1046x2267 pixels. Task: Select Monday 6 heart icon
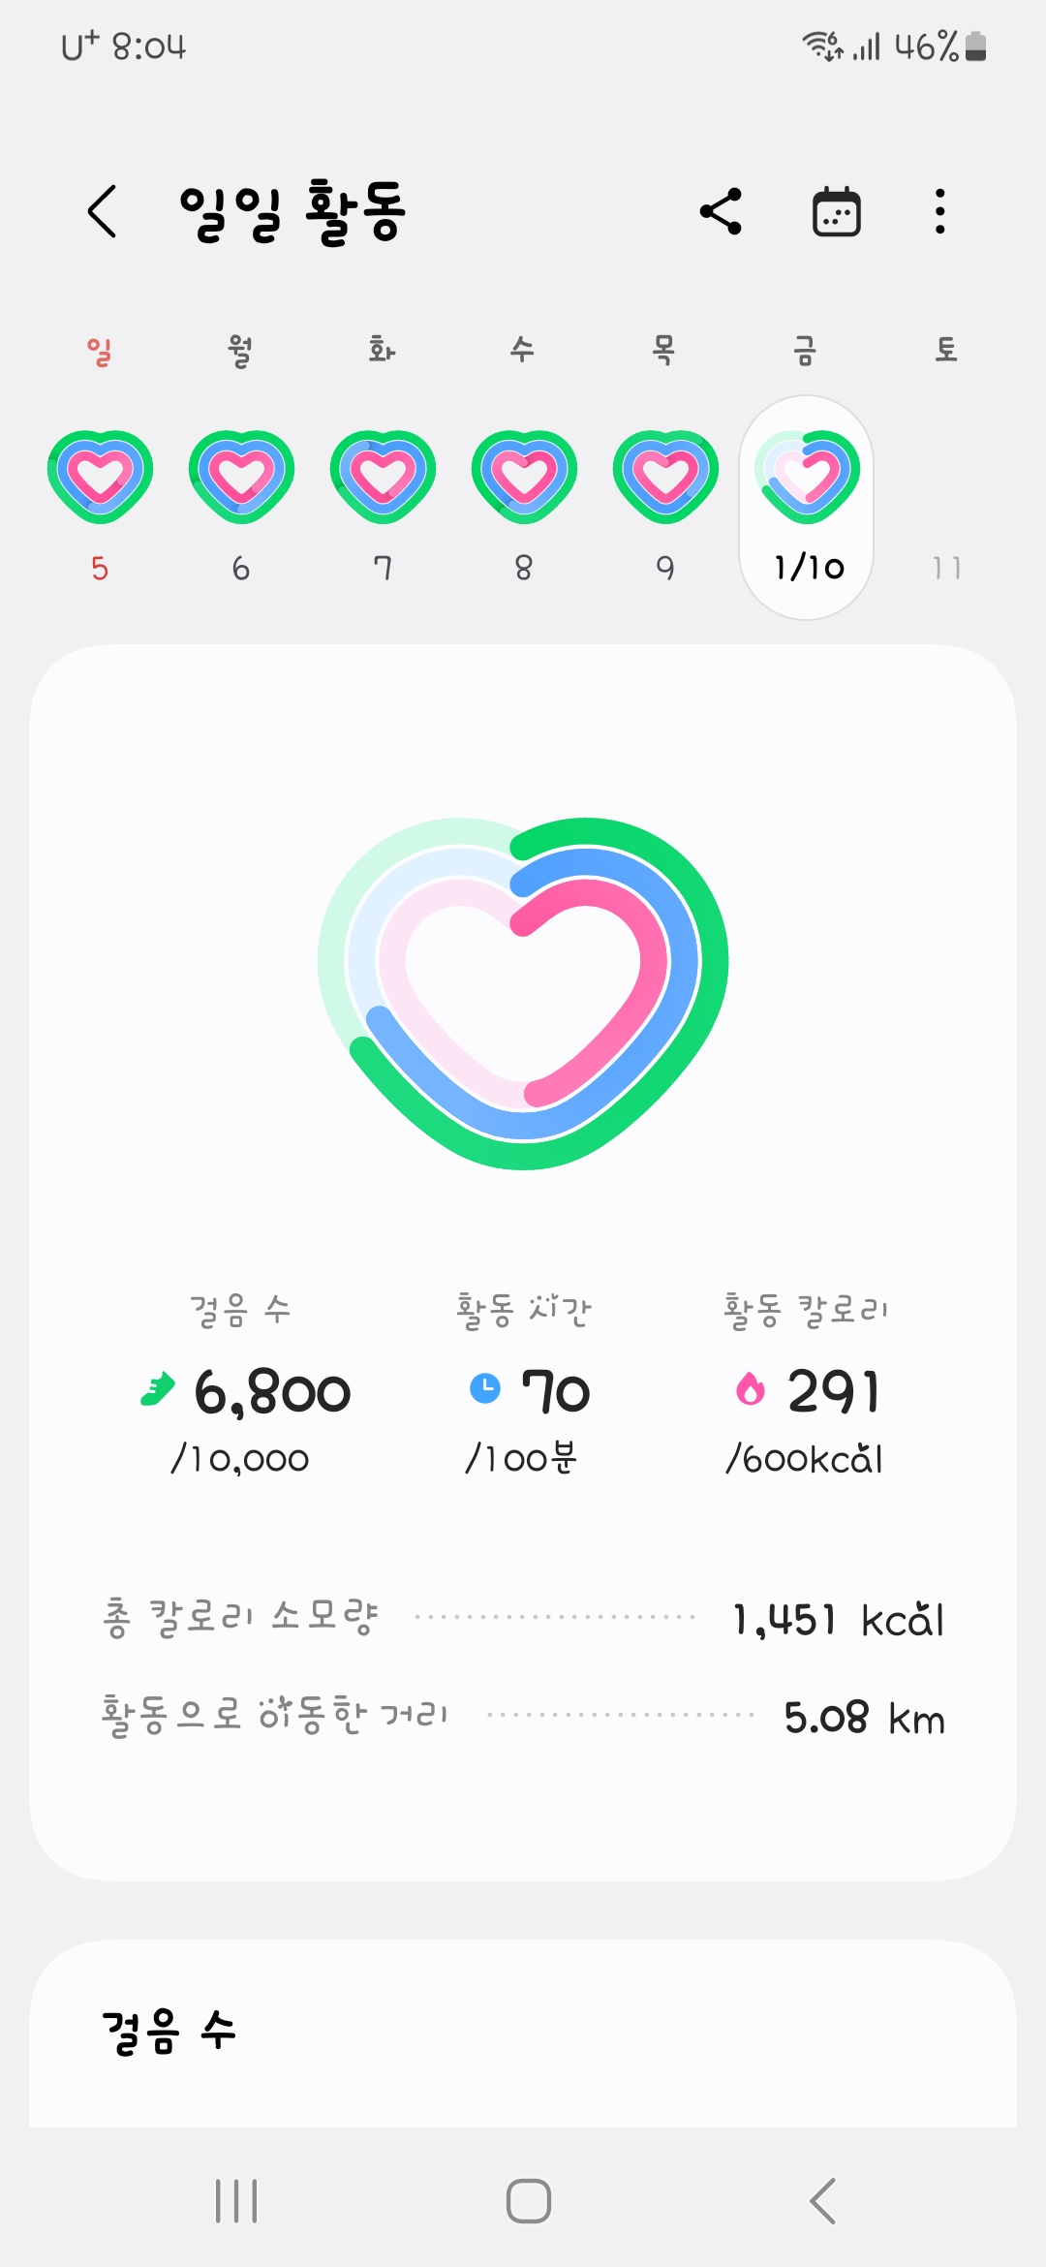(241, 477)
